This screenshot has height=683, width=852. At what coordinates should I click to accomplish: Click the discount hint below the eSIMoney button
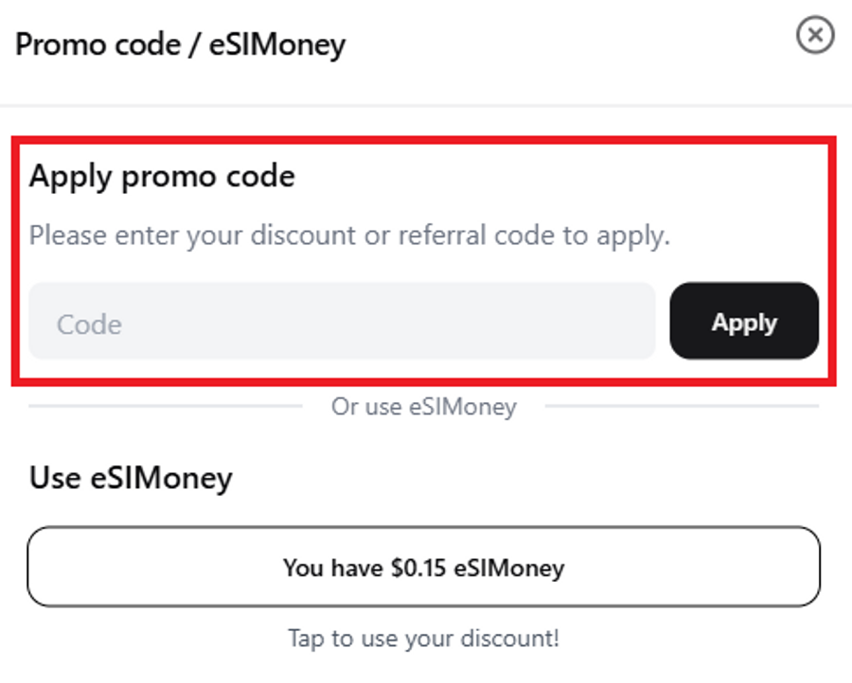423,639
